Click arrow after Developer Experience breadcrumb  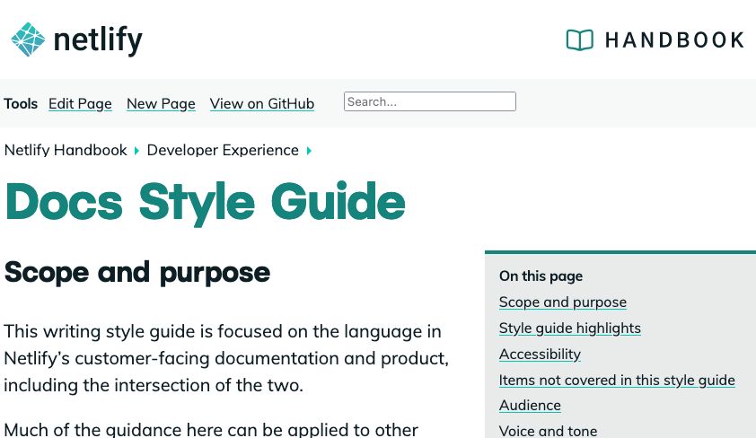coord(309,151)
